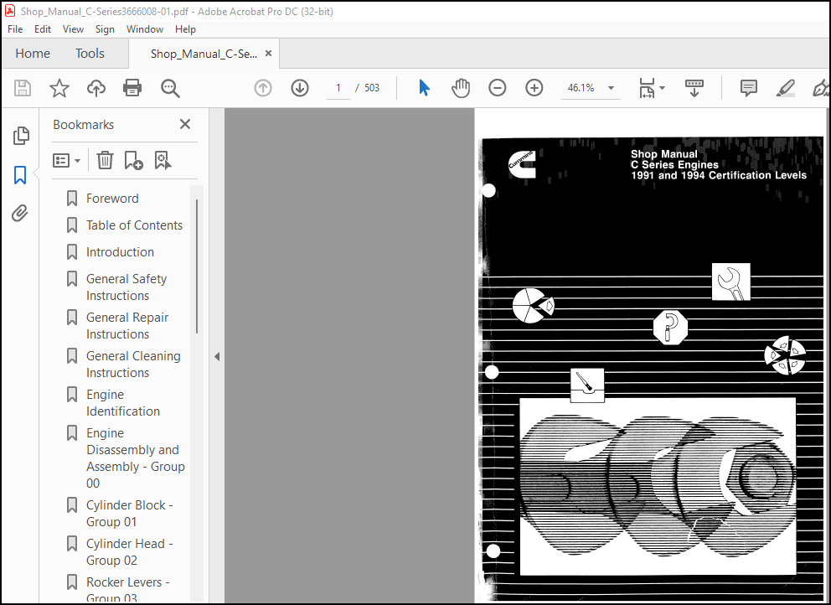Click the sign with pen icon
831x605 pixels.
point(822,88)
